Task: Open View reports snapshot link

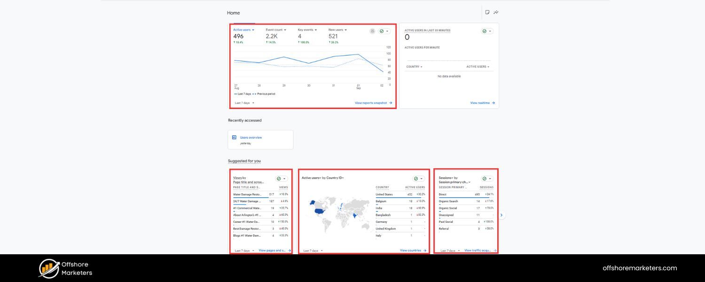Action: point(371,102)
